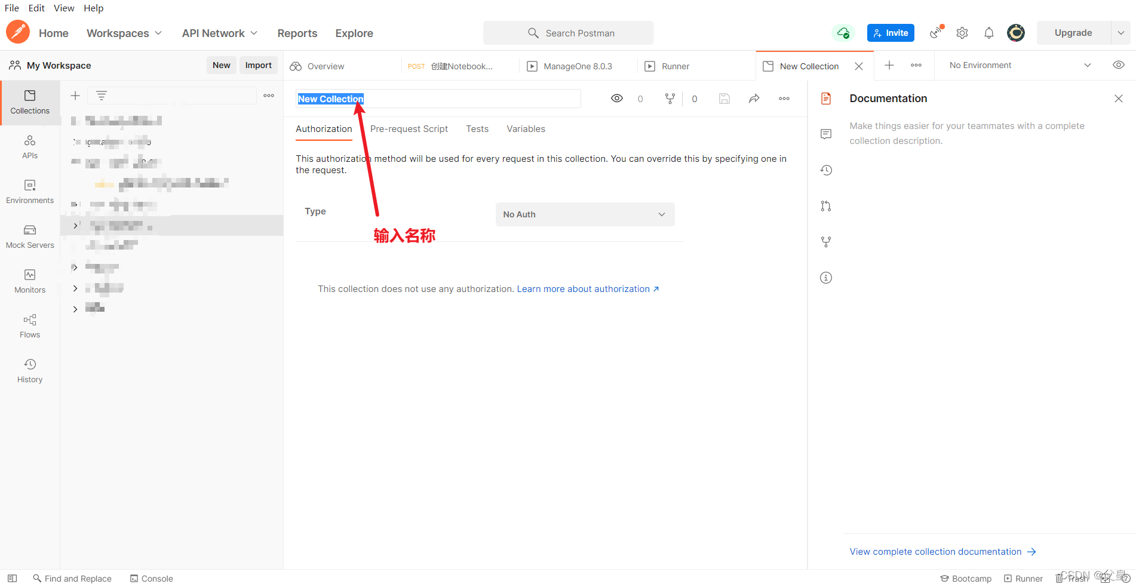Open the Changelog history pane icon

(x=826, y=170)
